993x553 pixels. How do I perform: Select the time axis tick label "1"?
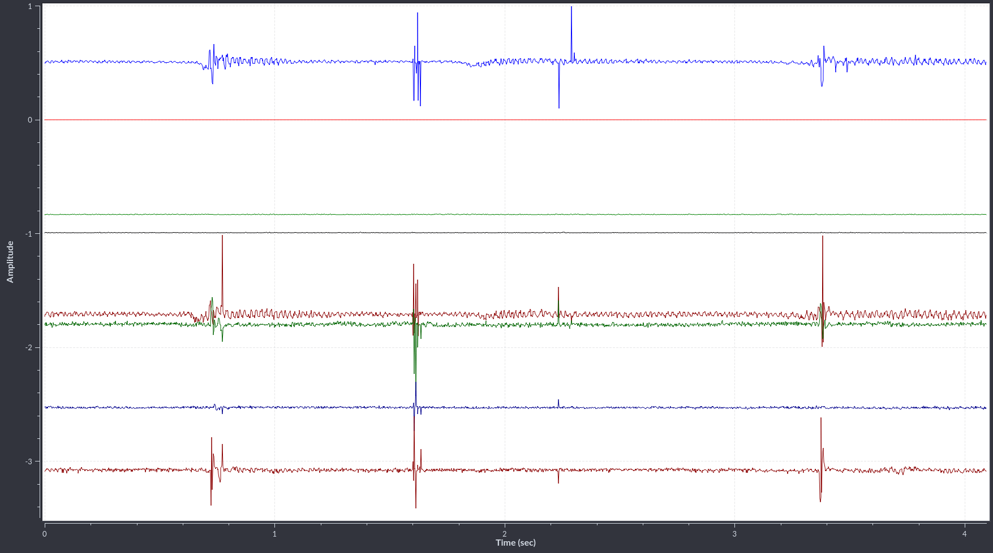tap(274, 534)
